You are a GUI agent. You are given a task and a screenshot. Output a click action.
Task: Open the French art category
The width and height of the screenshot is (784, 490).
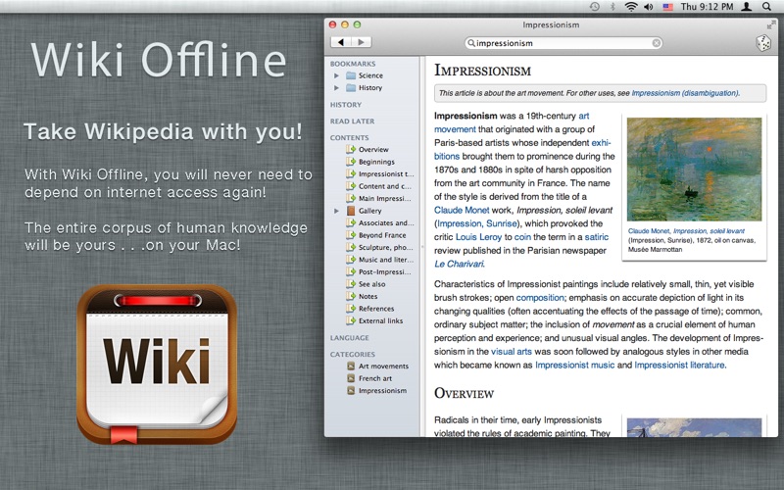[x=375, y=378]
